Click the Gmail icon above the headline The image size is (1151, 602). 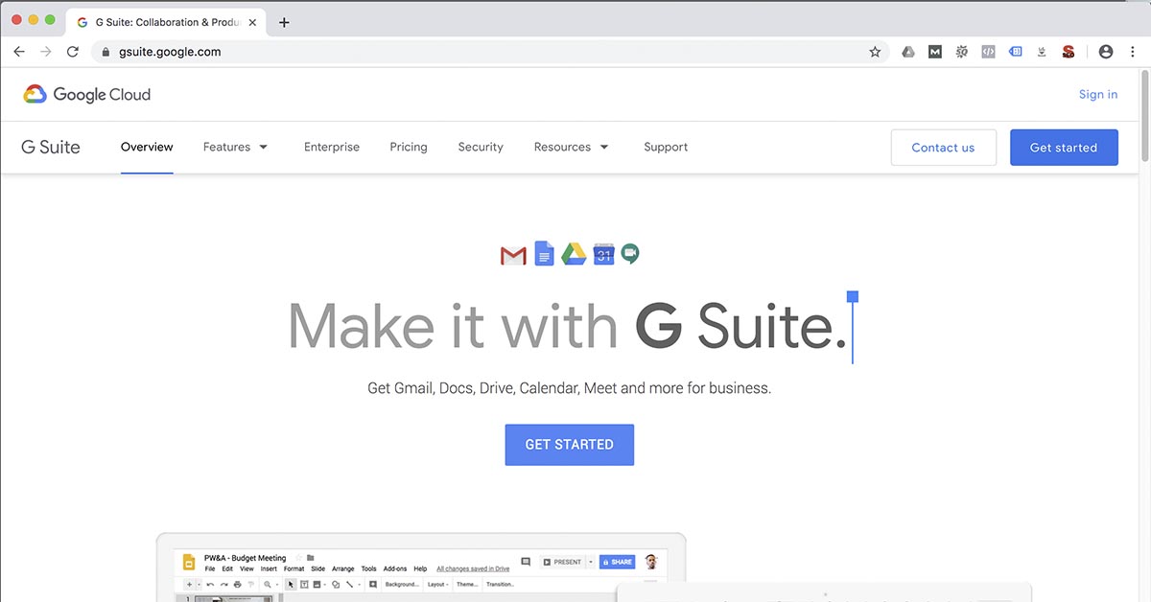pos(512,254)
